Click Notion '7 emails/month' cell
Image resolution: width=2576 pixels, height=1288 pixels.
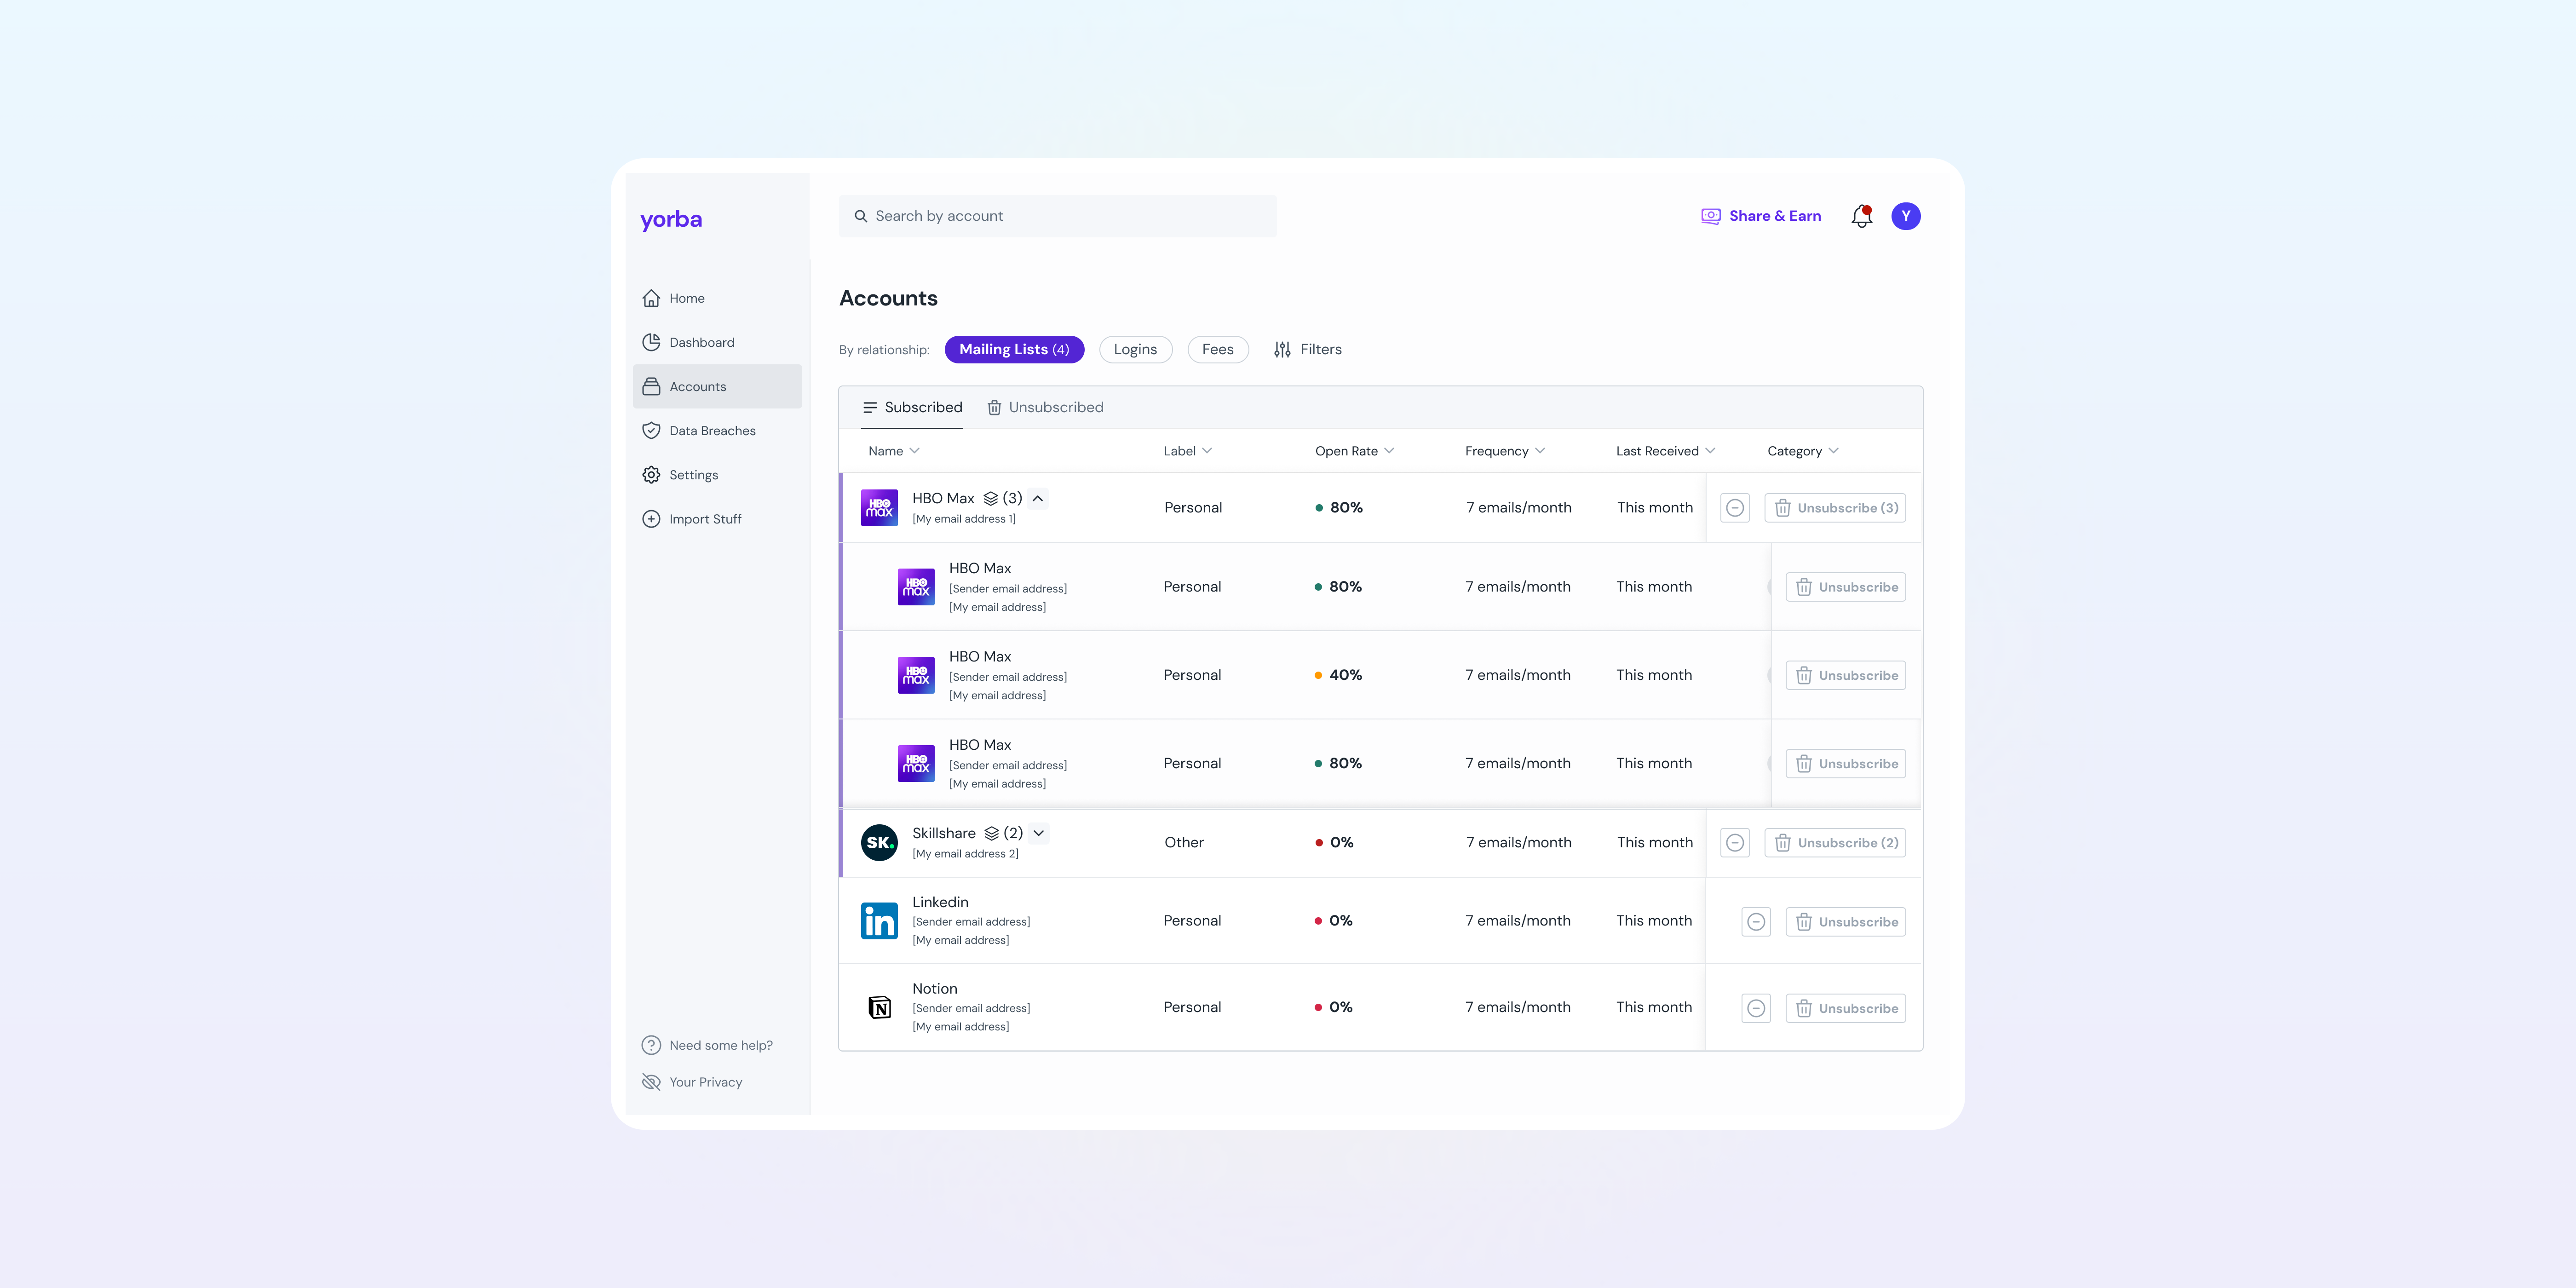(1518, 1007)
